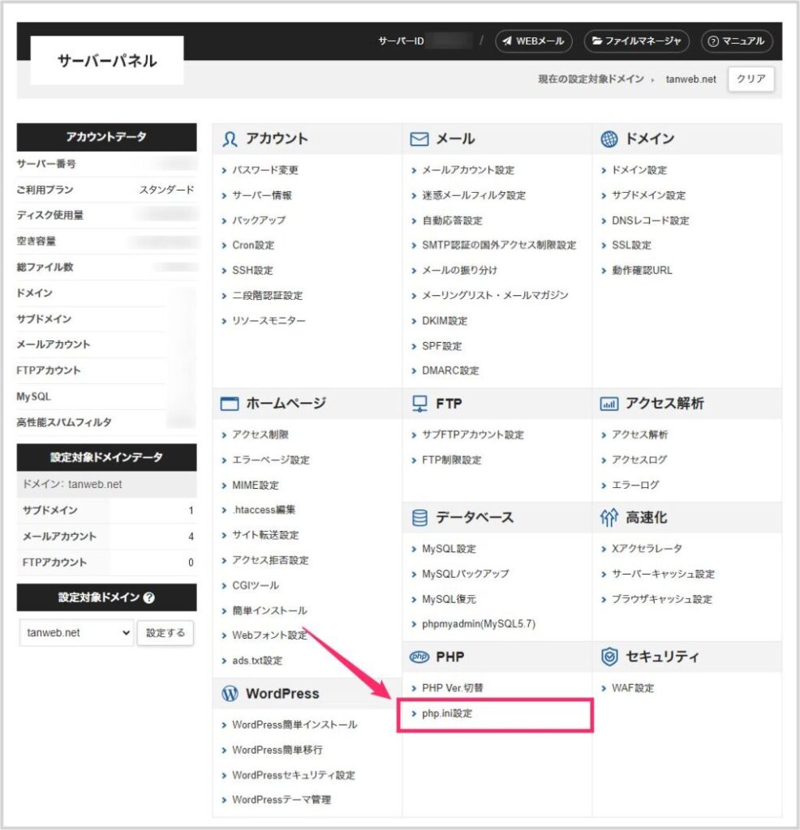This screenshot has width=800, height=830.
Task: Open SSL設定 under ドメイン
Action: (630, 245)
